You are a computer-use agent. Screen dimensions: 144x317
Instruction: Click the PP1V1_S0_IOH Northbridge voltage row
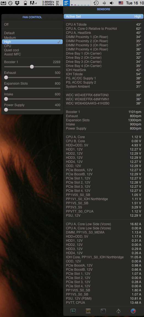(x=103, y=199)
